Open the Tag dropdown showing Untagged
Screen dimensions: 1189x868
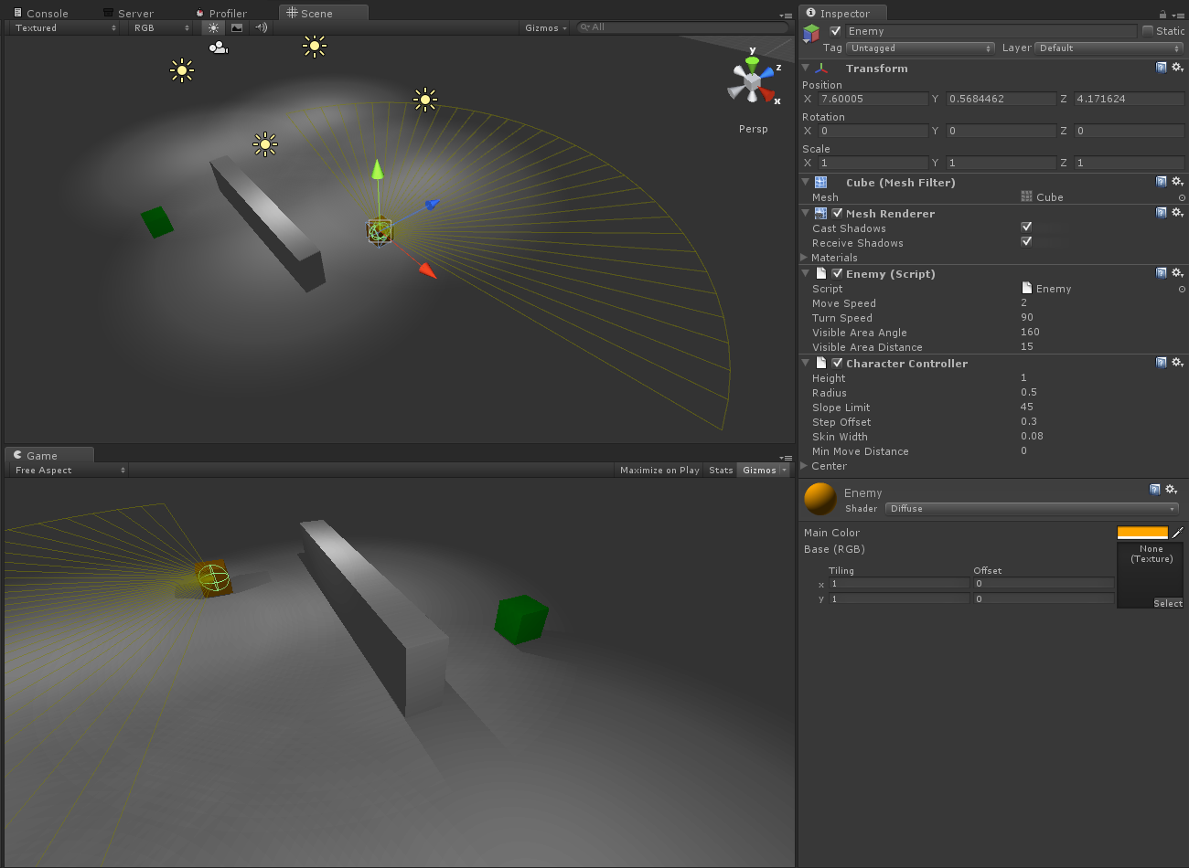tap(920, 48)
